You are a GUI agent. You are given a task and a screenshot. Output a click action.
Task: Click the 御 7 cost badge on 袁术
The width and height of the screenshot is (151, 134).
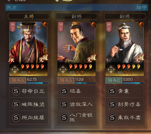[x=13, y=27]
